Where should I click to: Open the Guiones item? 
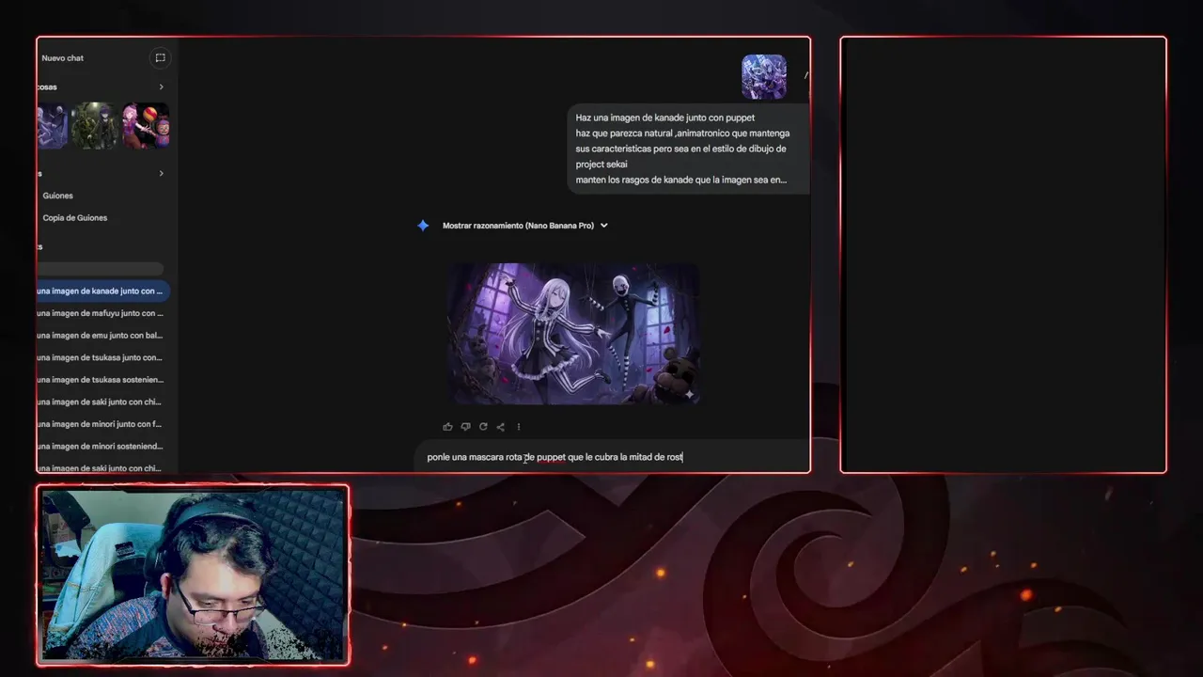(57, 196)
